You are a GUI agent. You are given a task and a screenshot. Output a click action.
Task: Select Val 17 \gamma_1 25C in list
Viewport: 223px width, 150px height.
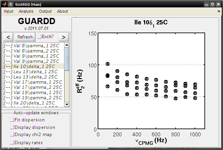point(34,82)
